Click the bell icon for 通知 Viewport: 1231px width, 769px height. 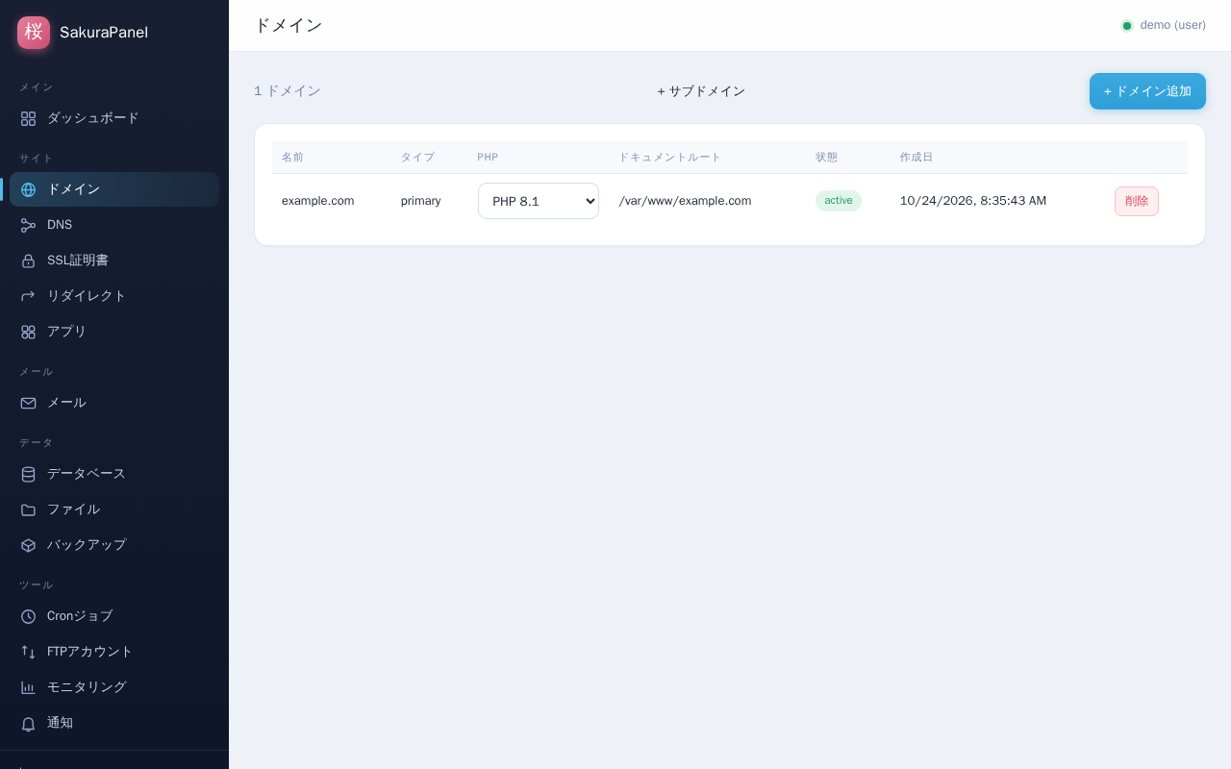[28, 723]
